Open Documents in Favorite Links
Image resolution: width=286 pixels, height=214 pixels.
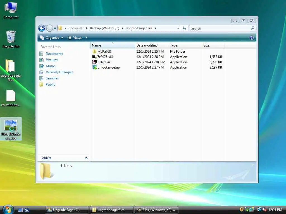[54, 54]
